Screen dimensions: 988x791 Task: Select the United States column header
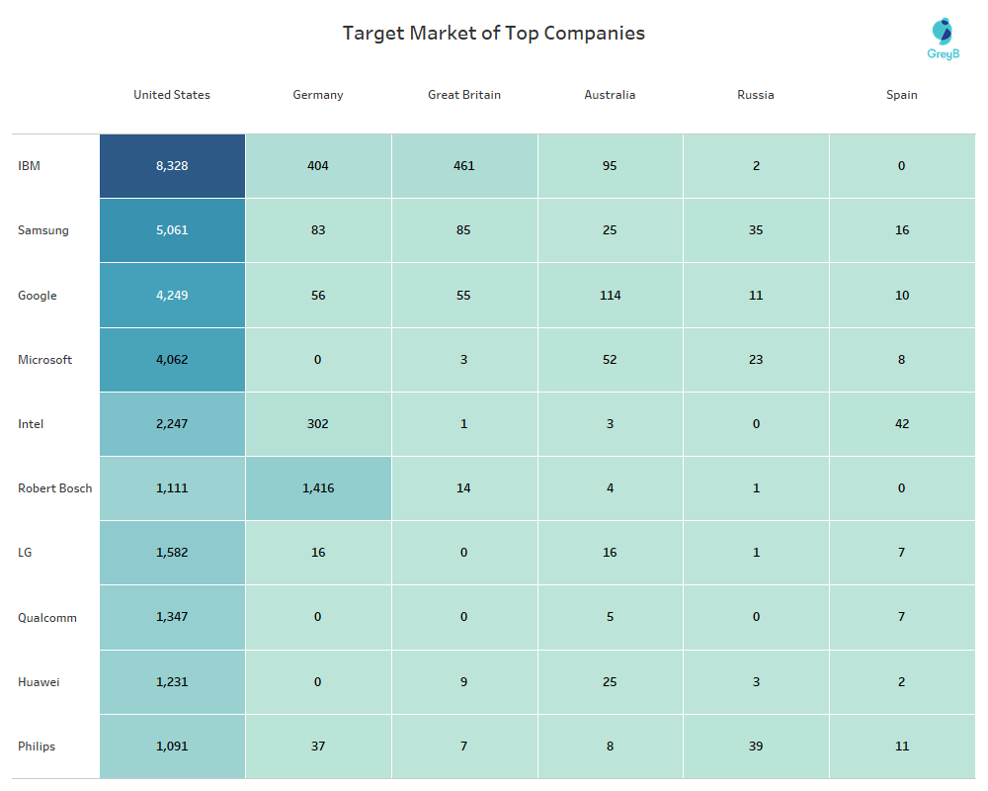172,95
